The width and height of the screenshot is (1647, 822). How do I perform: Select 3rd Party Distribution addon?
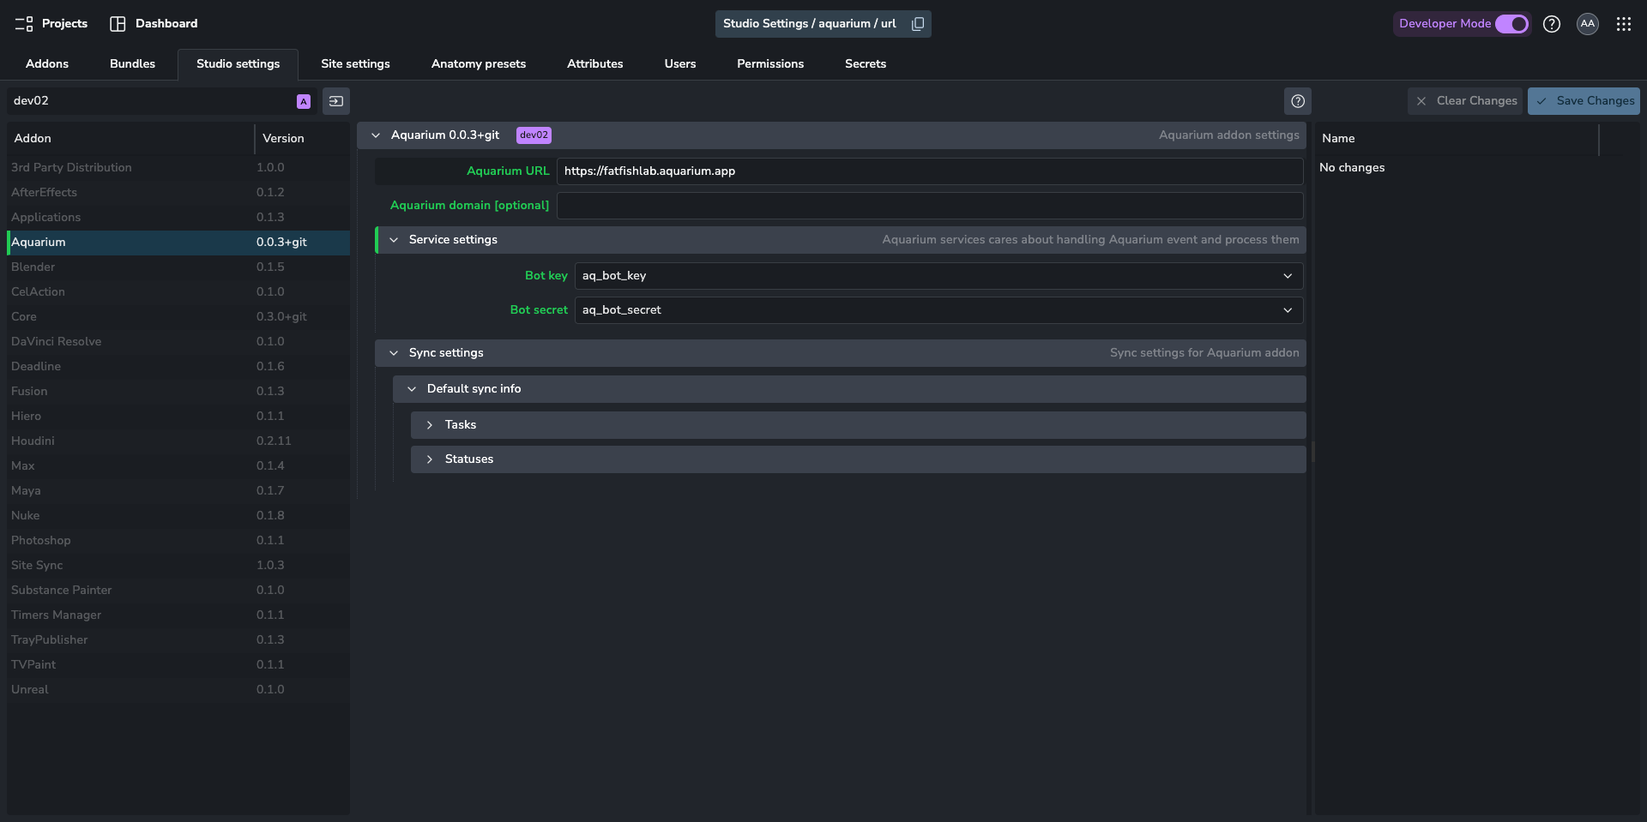[178, 168]
